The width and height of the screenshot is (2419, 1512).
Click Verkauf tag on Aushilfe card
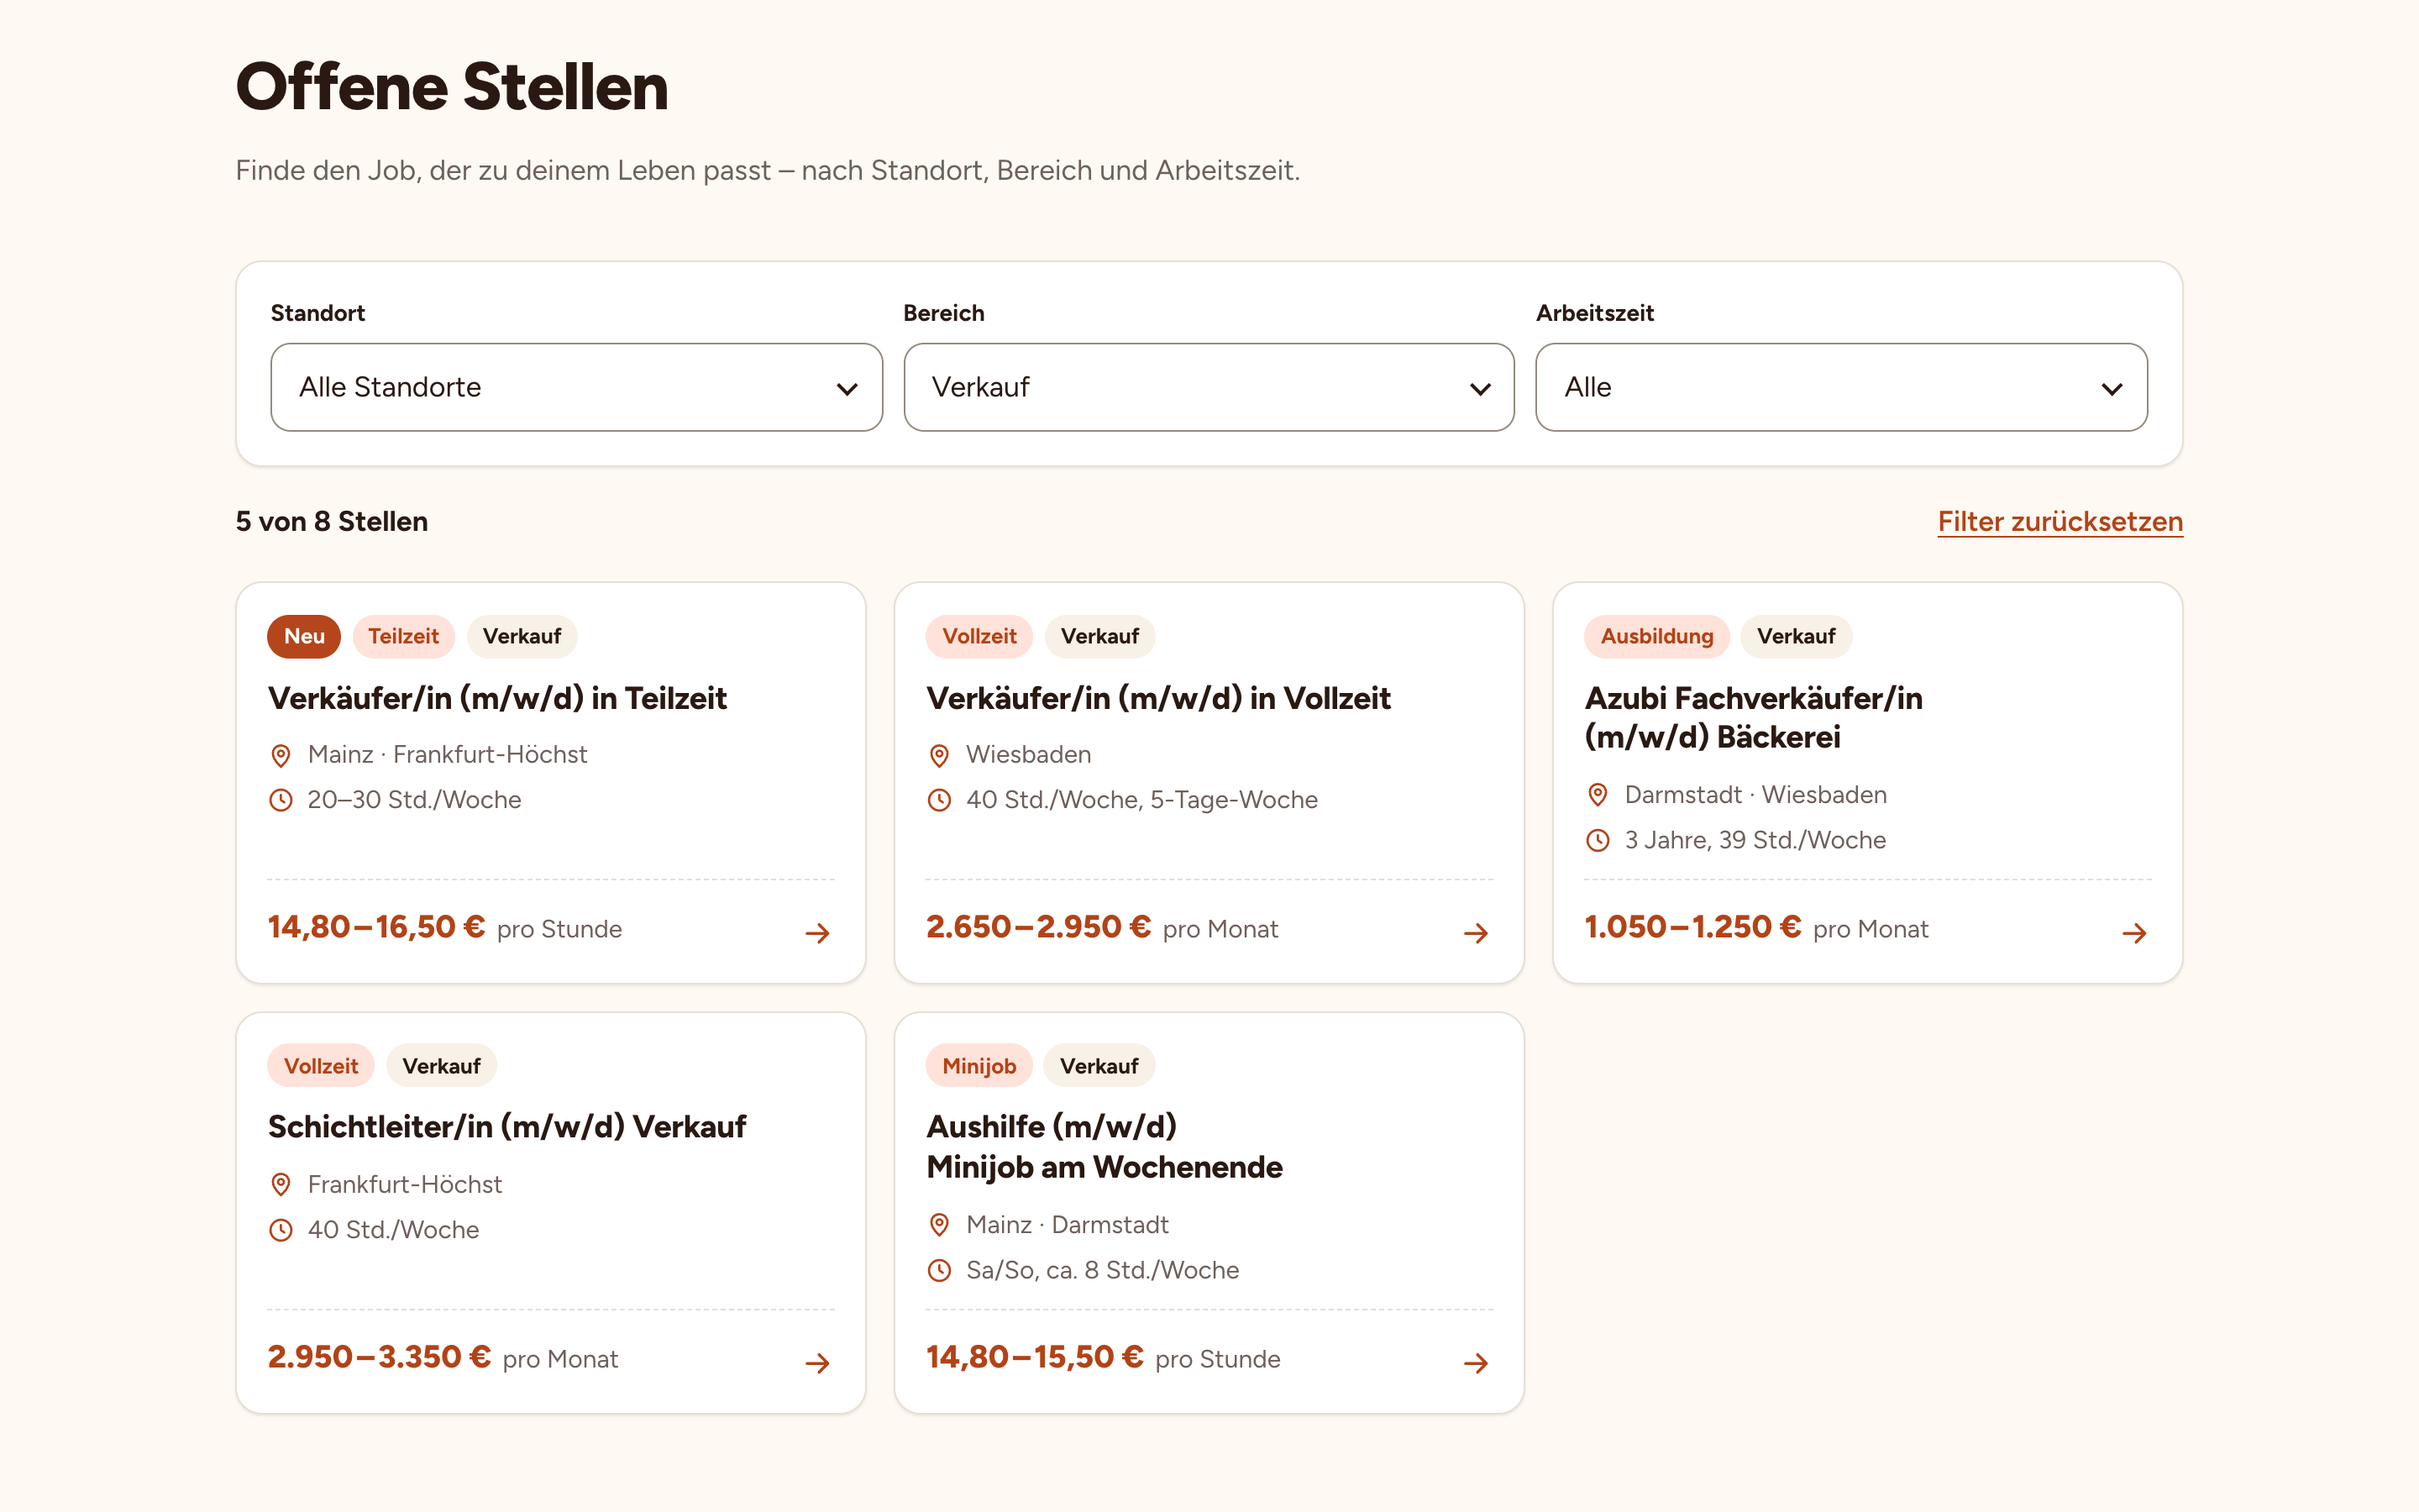point(1099,1066)
